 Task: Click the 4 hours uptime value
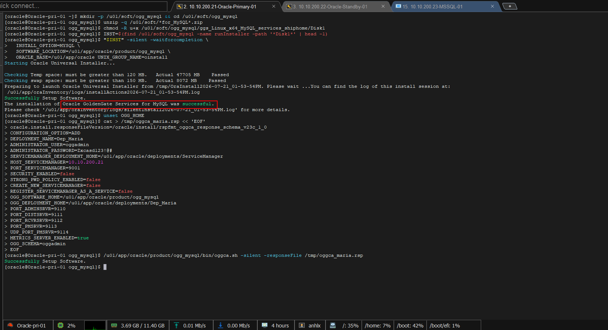tap(280, 326)
